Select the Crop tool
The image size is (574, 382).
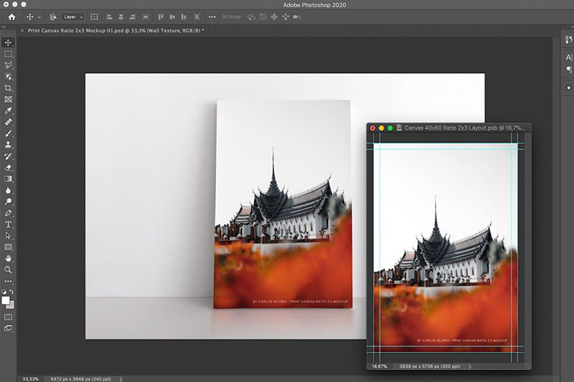pyautogui.click(x=8, y=88)
